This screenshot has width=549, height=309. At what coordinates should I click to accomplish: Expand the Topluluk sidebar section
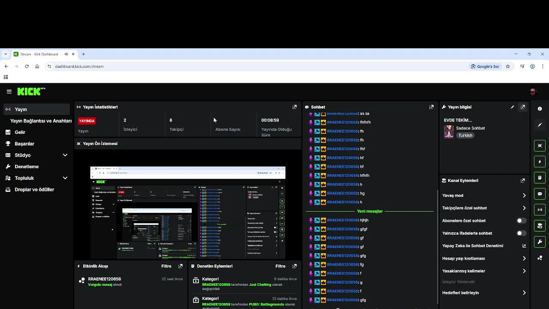tap(65, 178)
